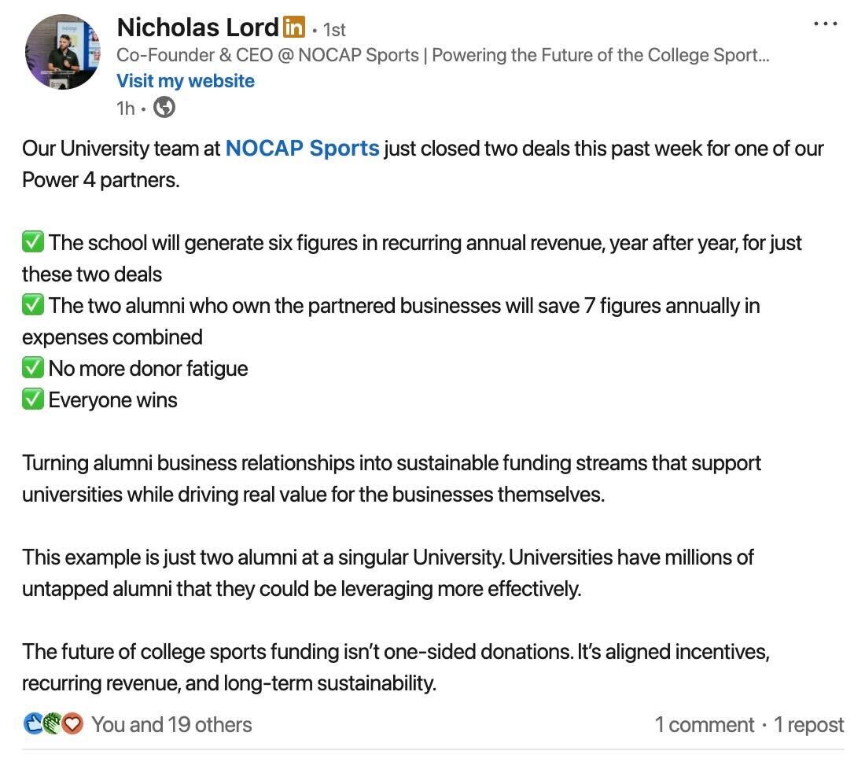Image resolution: width=865 pixels, height=758 pixels.
Task: Click the blue Like reaction icon
Action: pos(34,724)
